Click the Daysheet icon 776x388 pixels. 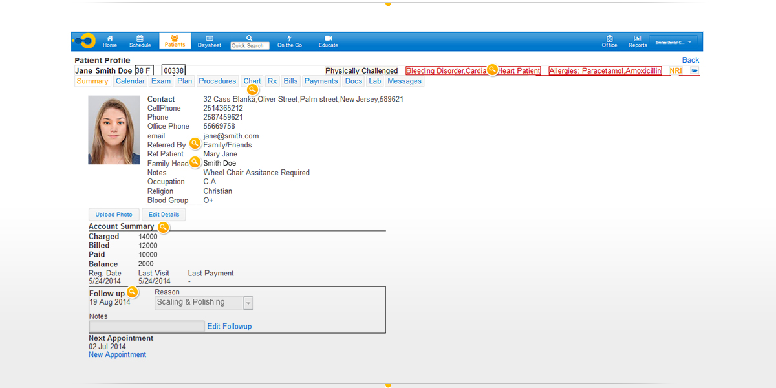tap(210, 39)
